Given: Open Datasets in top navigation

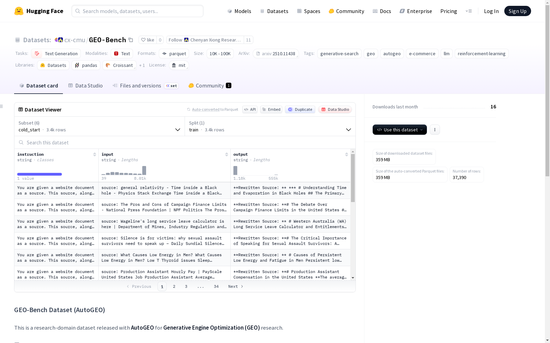Looking at the screenshot, I should click(274, 11).
